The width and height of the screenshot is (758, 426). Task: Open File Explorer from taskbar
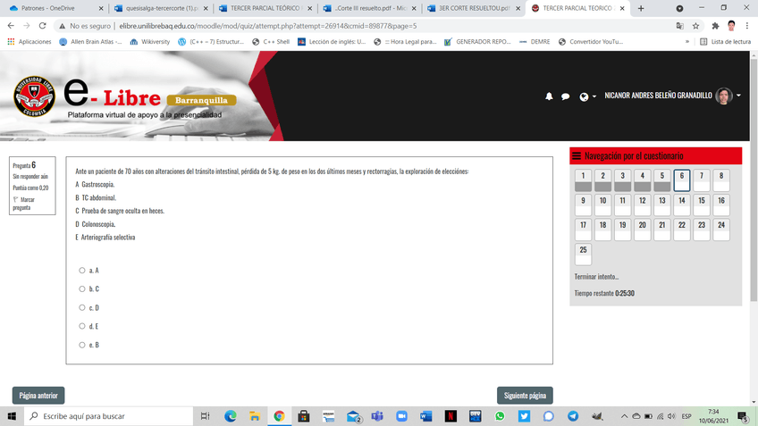255,416
